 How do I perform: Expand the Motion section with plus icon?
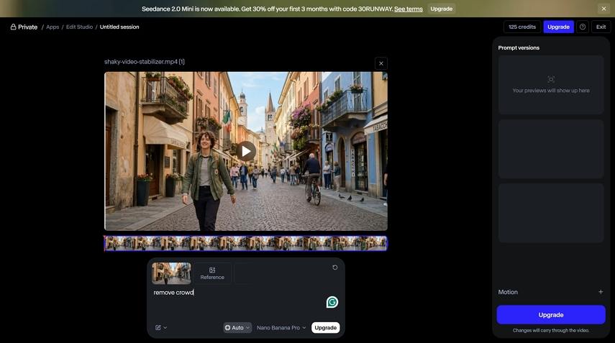pyautogui.click(x=601, y=292)
